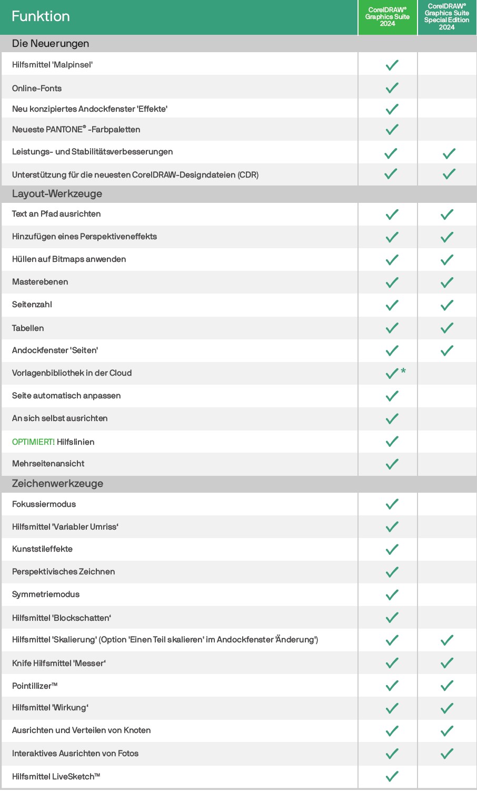This screenshot has height=792, width=477.
Task: Click the 'Perspektivisches Zeichnen' row label
Action: pos(63,572)
